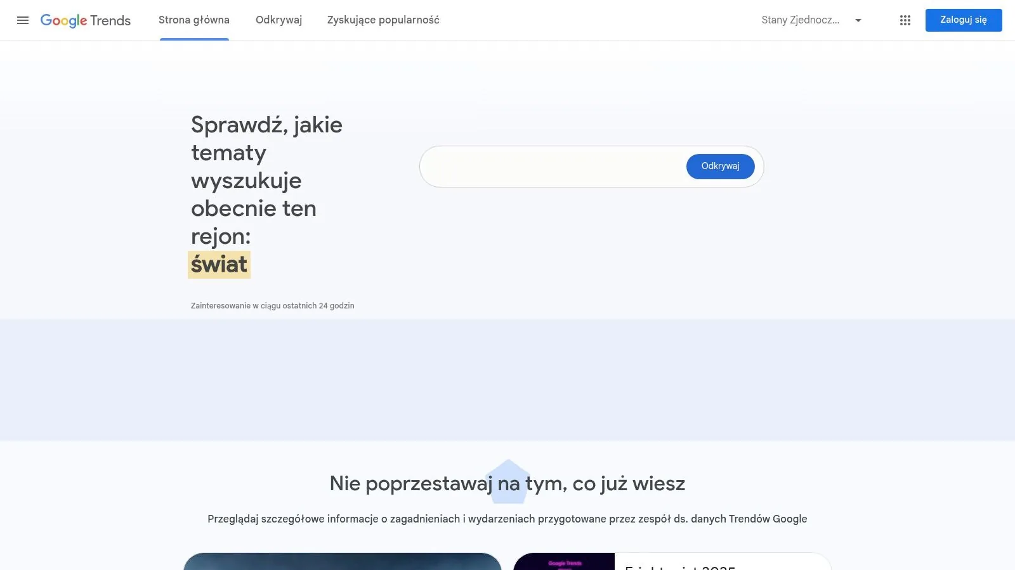Expand the Stany Zjednoczone country dropdown arrow

tap(858, 20)
